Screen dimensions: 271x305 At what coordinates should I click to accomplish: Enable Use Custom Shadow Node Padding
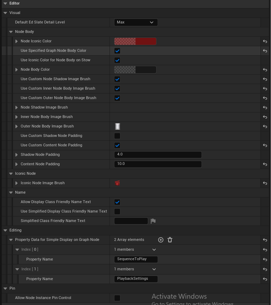point(117,136)
